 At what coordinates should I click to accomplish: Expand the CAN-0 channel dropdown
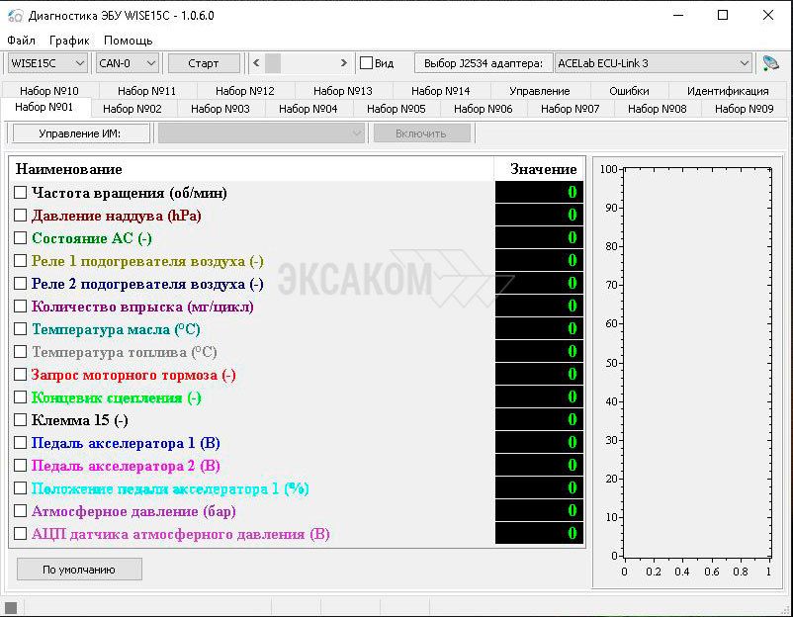[x=128, y=63]
